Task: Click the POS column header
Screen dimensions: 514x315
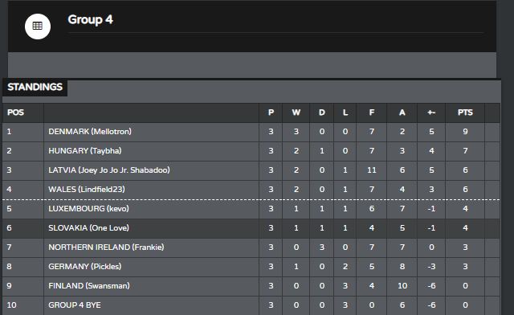Action: point(15,112)
